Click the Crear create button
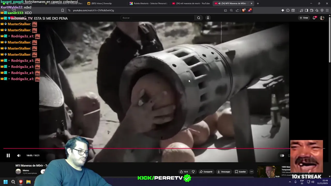Viewport: 331px width, 186px height. click(304, 18)
